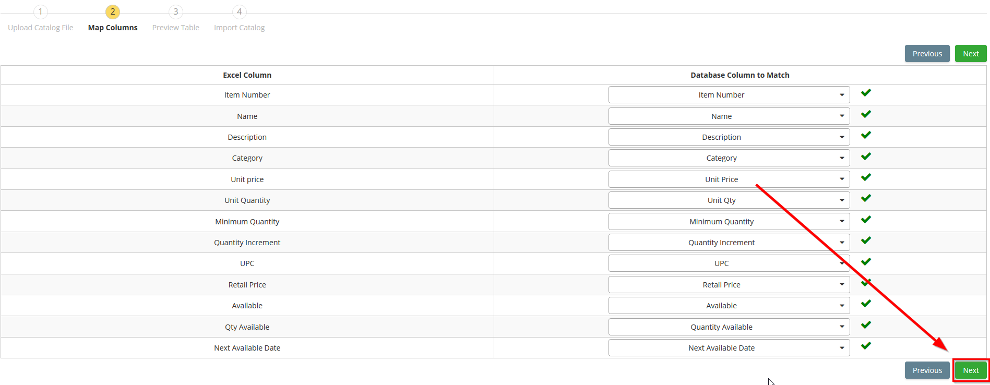The image size is (990, 385).
Task: Expand the Unit Price column dropdown
Action: 729,179
